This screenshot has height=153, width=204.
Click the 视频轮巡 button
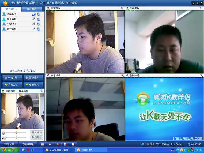click(37, 137)
